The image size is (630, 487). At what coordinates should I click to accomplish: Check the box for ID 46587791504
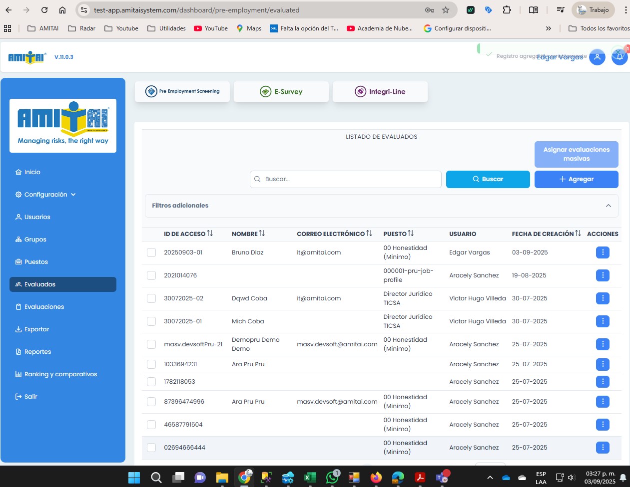(151, 425)
